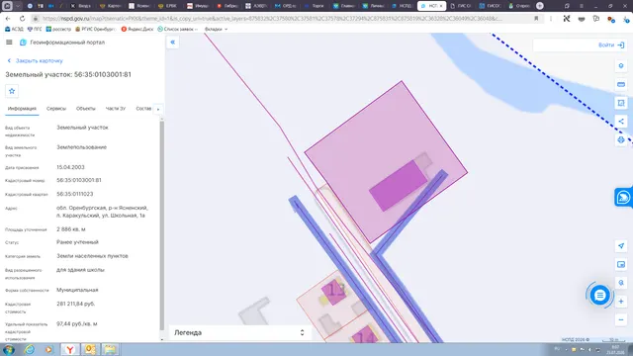
Task: Click cadastral quarter 56:35:0111023 value
Action: (x=75, y=194)
